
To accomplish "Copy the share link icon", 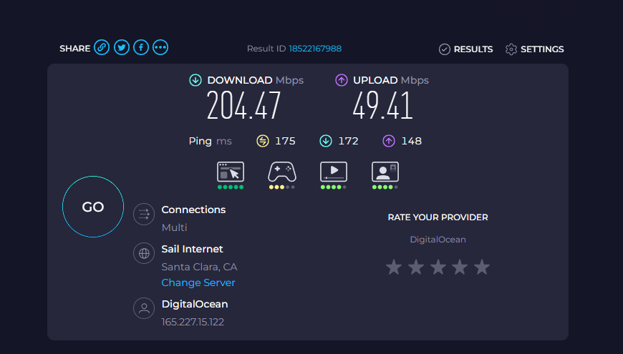I will tap(102, 48).
